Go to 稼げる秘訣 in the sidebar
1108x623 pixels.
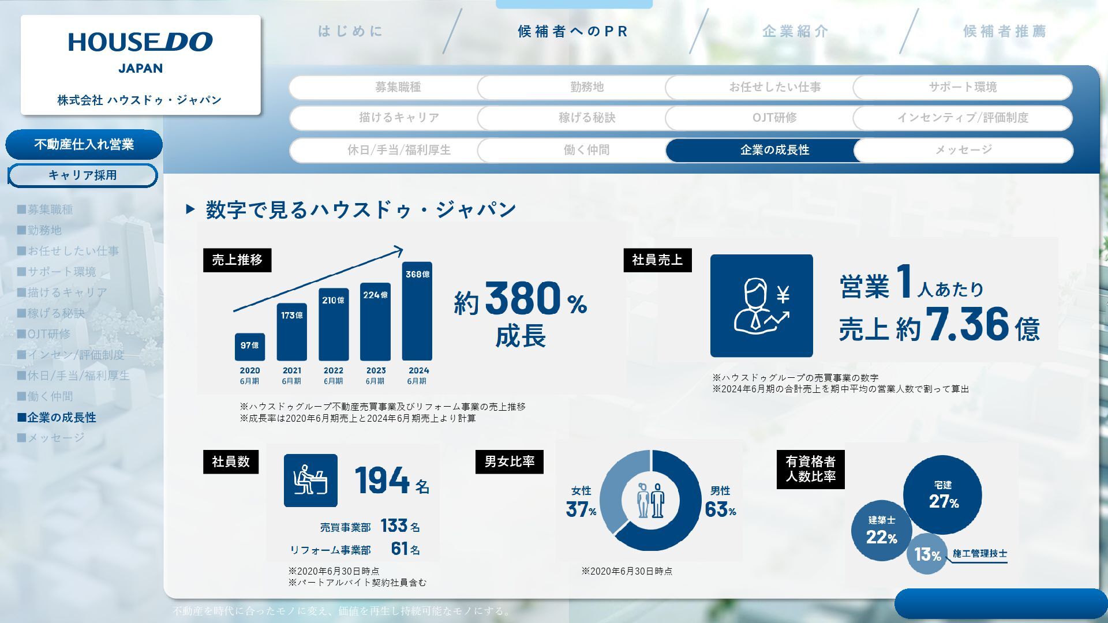pyautogui.click(x=51, y=313)
